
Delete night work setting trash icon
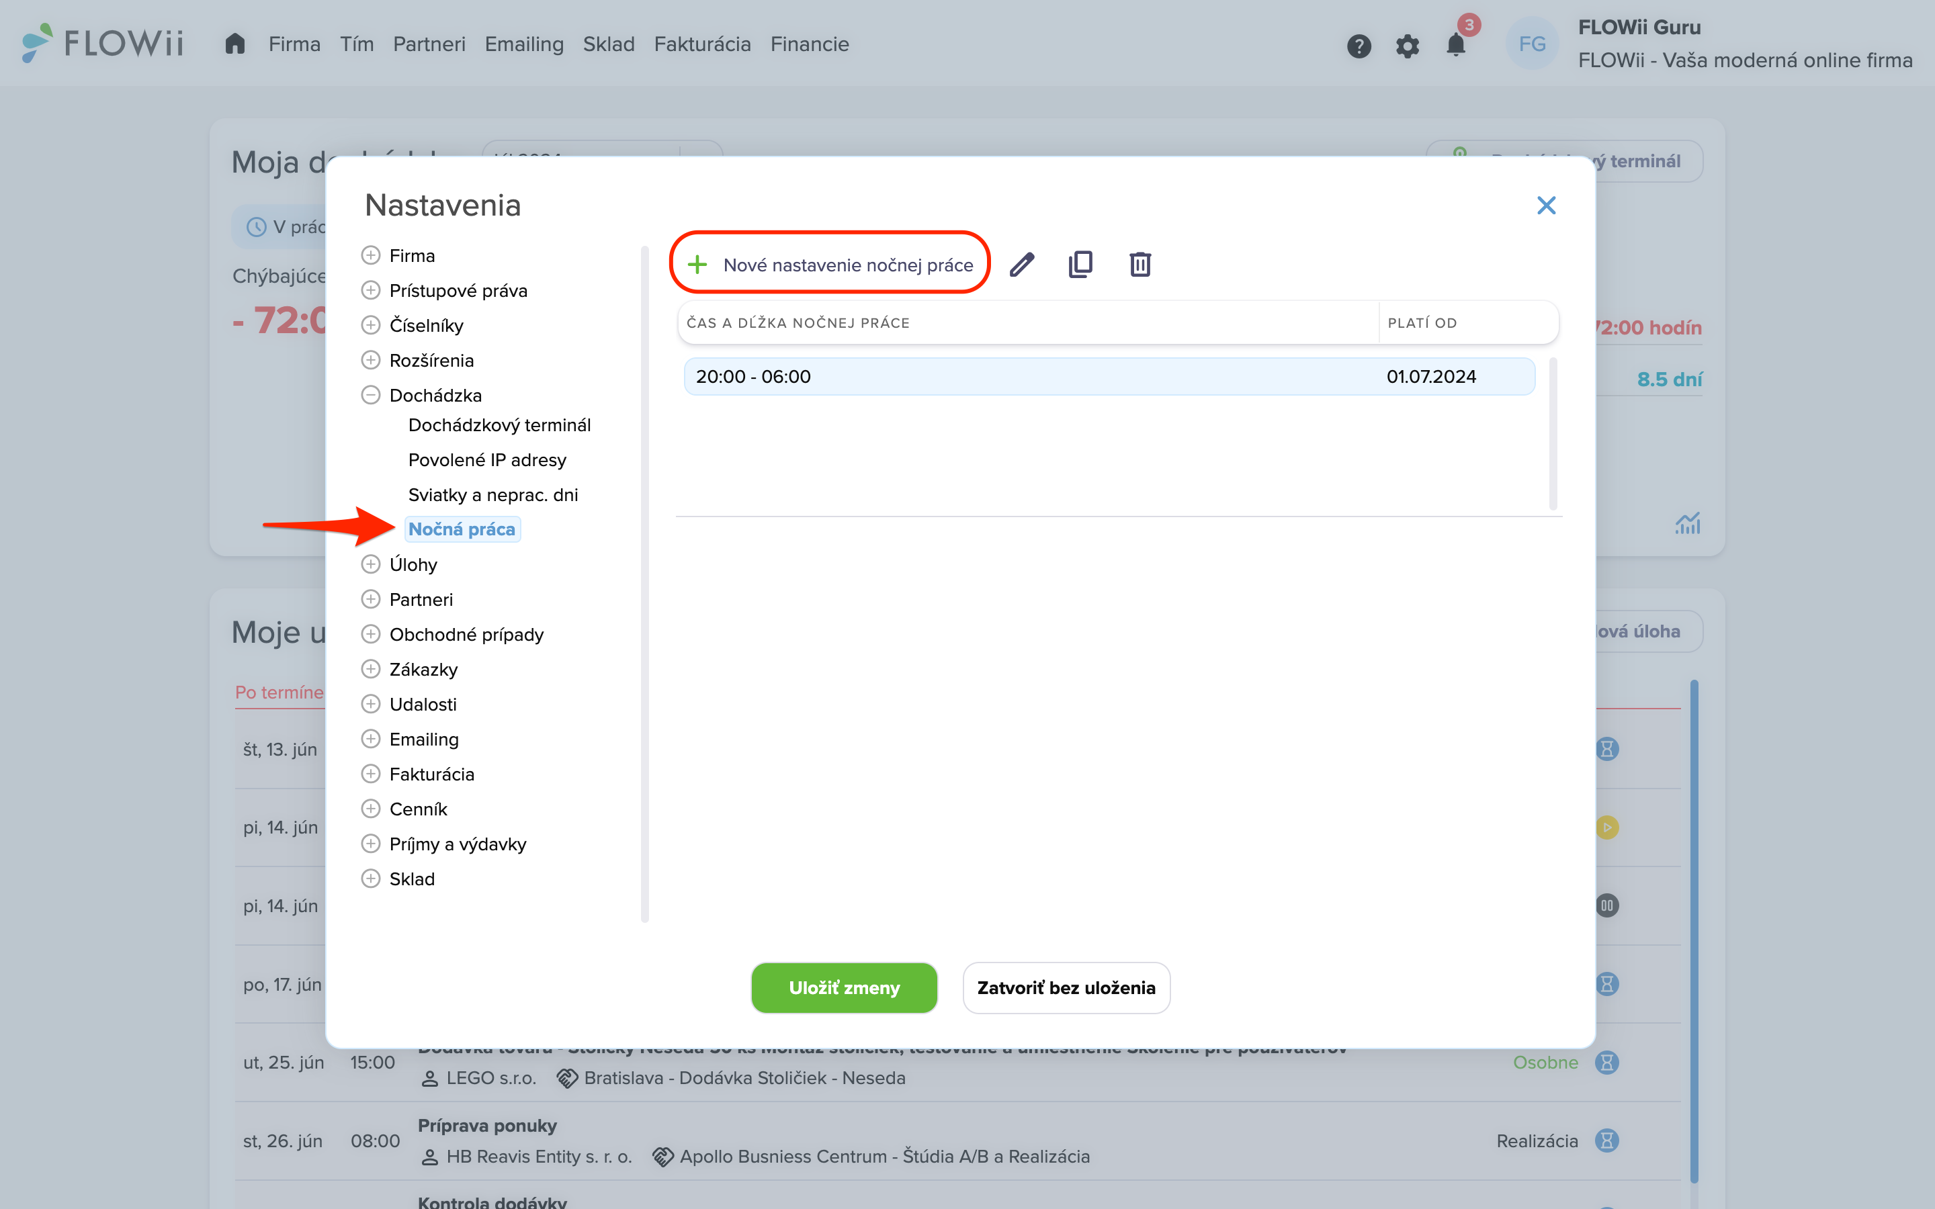coord(1139,265)
